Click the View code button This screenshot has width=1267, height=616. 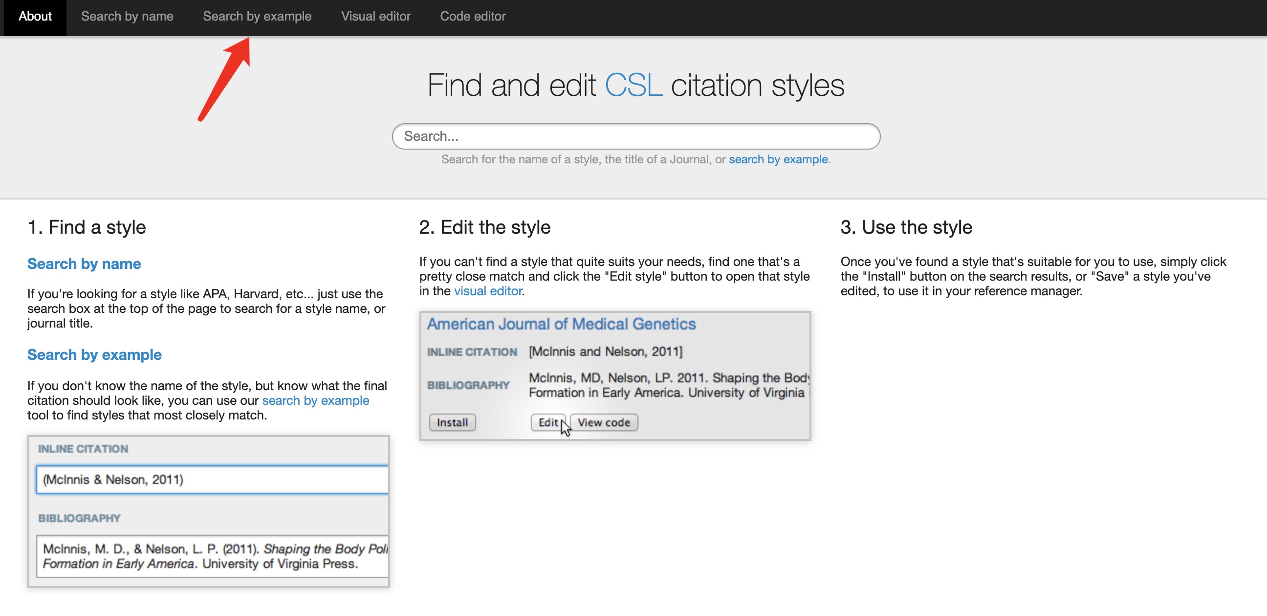(604, 422)
